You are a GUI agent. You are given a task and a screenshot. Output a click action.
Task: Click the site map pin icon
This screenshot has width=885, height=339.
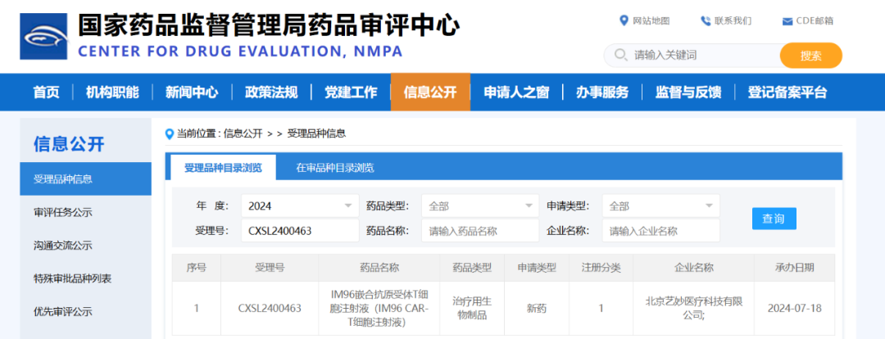point(624,20)
